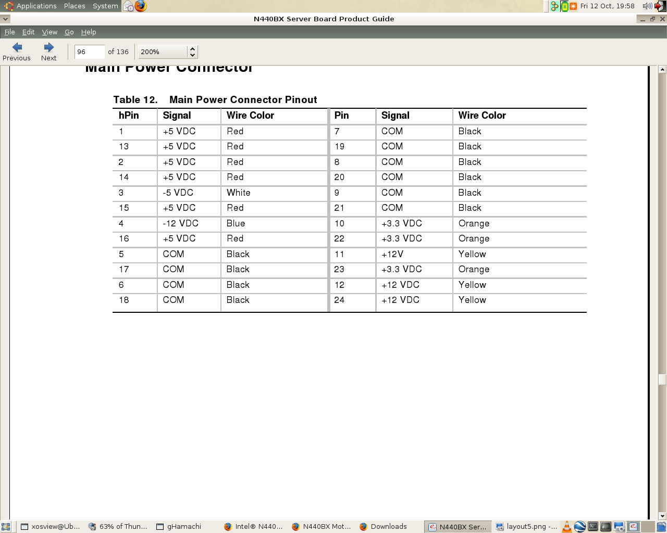Go to the previous page with the Previous arrow

[x=17, y=52]
